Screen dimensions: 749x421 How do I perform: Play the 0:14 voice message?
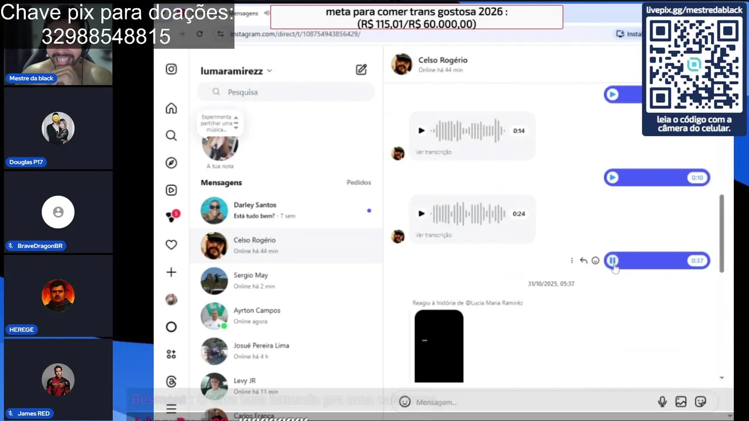[421, 131]
